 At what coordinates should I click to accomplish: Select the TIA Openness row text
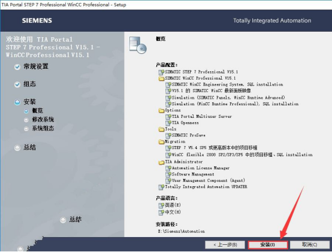(x=185, y=123)
